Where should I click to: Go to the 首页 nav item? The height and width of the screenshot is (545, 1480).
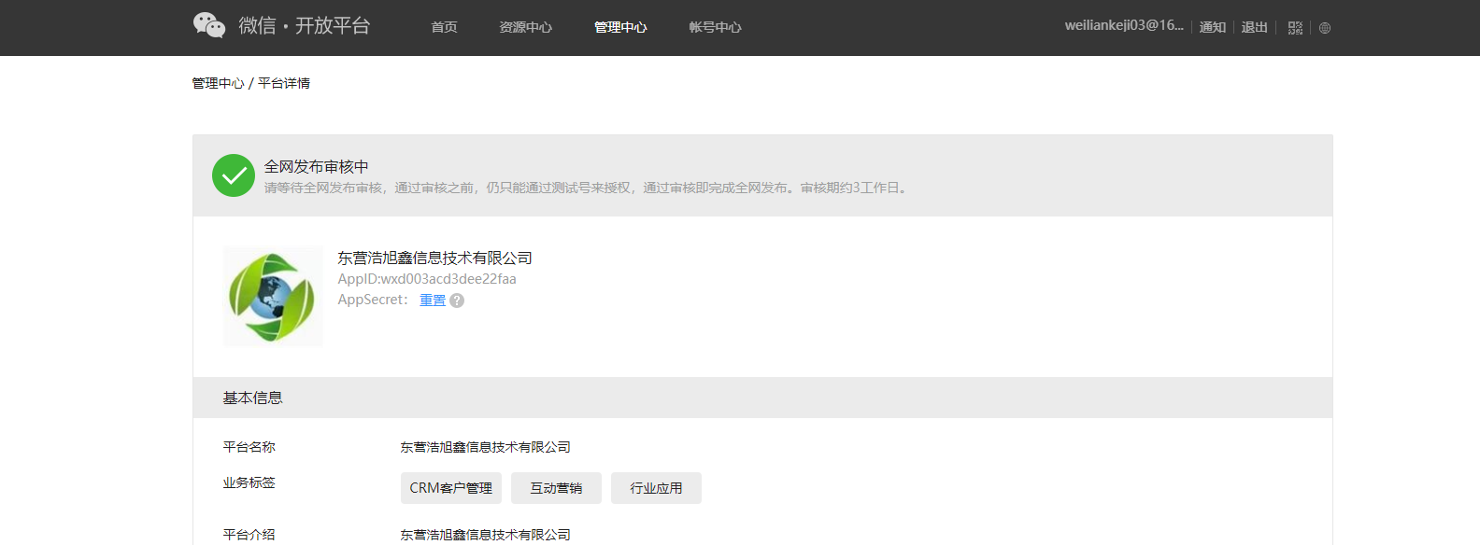click(444, 27)
